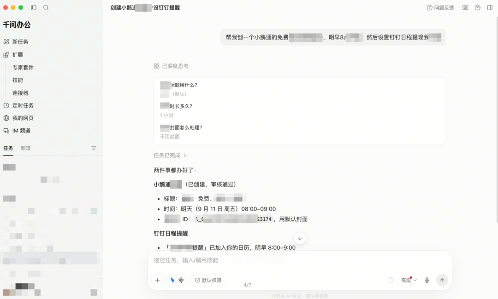The image size is (498, 299).
Task: Open 定时任务 scheduled tasks
Action: [23, 105]
